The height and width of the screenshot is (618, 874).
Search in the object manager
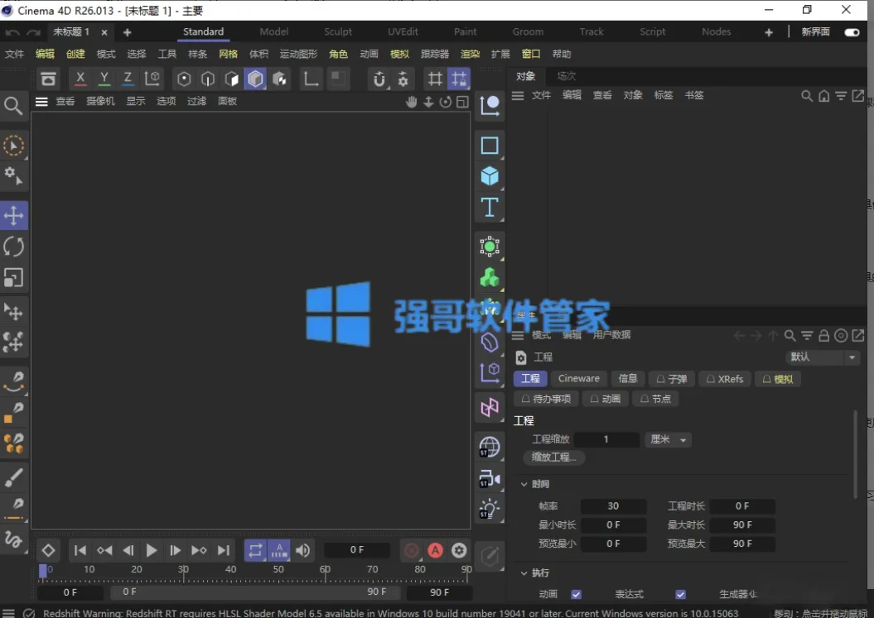(807, 96)
